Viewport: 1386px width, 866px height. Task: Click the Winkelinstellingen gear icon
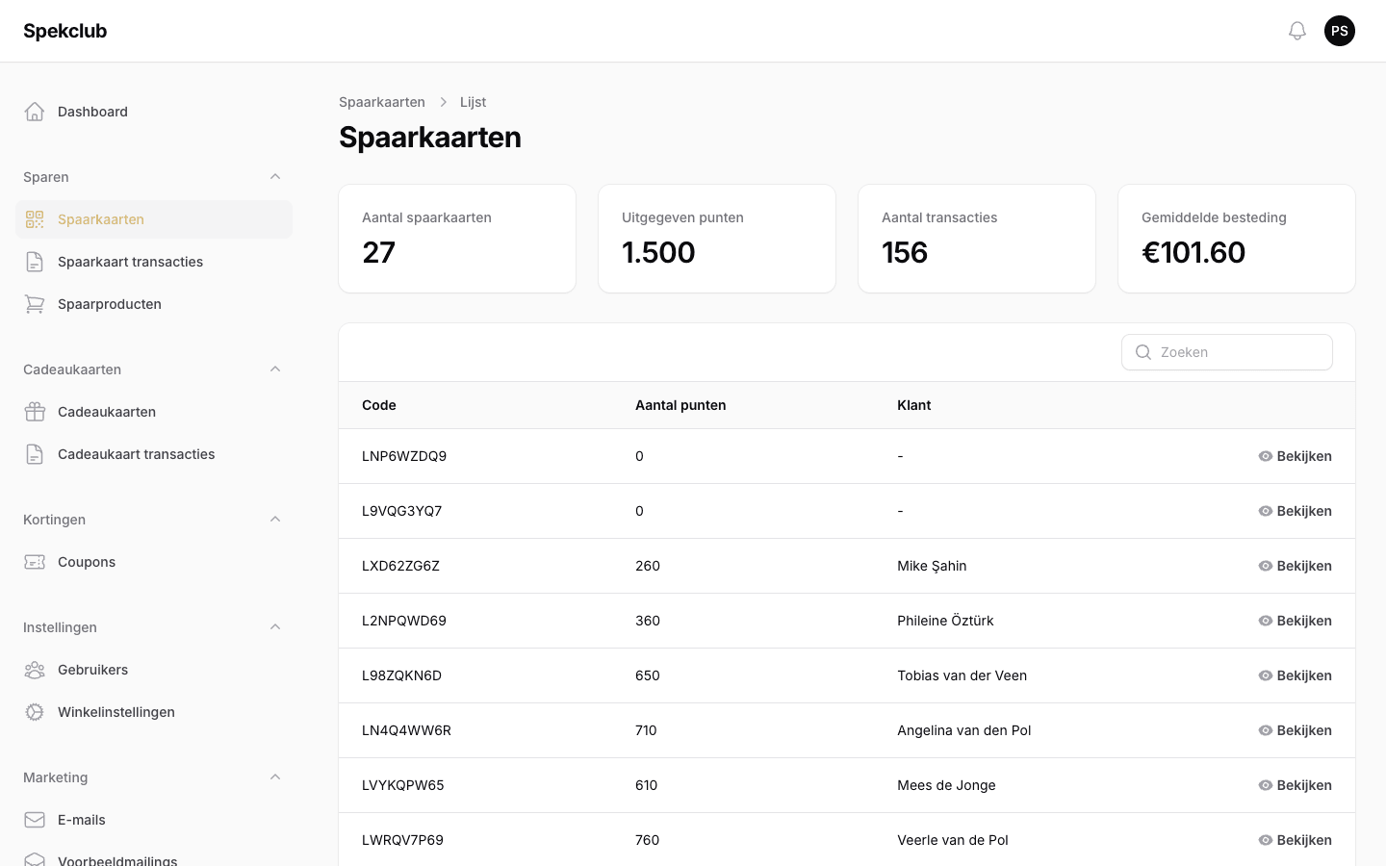coord(35,712)
